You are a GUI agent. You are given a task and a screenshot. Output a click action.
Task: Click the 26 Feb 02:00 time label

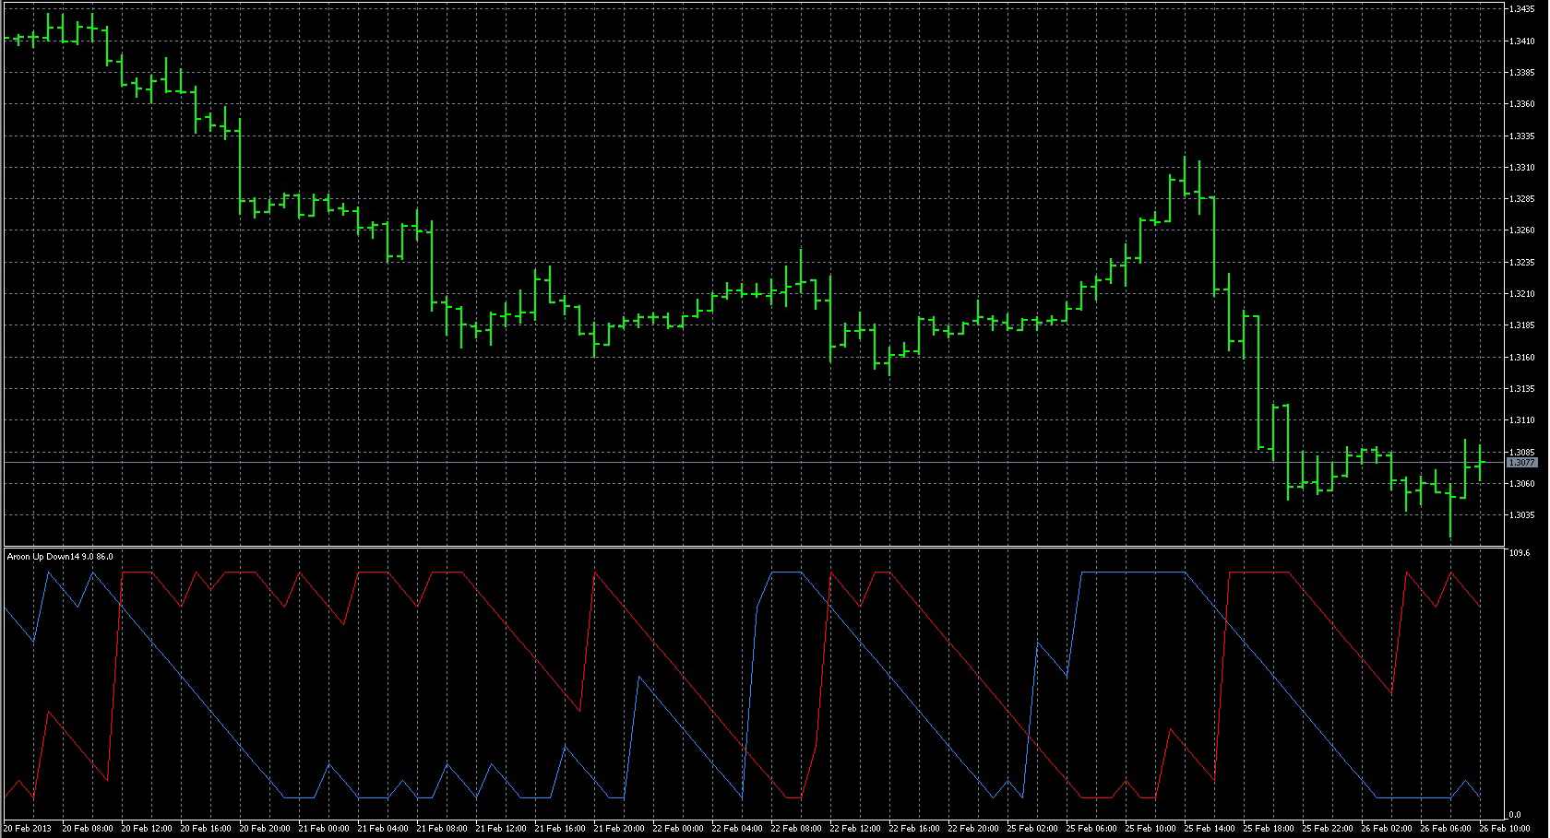coord(1387,829)
